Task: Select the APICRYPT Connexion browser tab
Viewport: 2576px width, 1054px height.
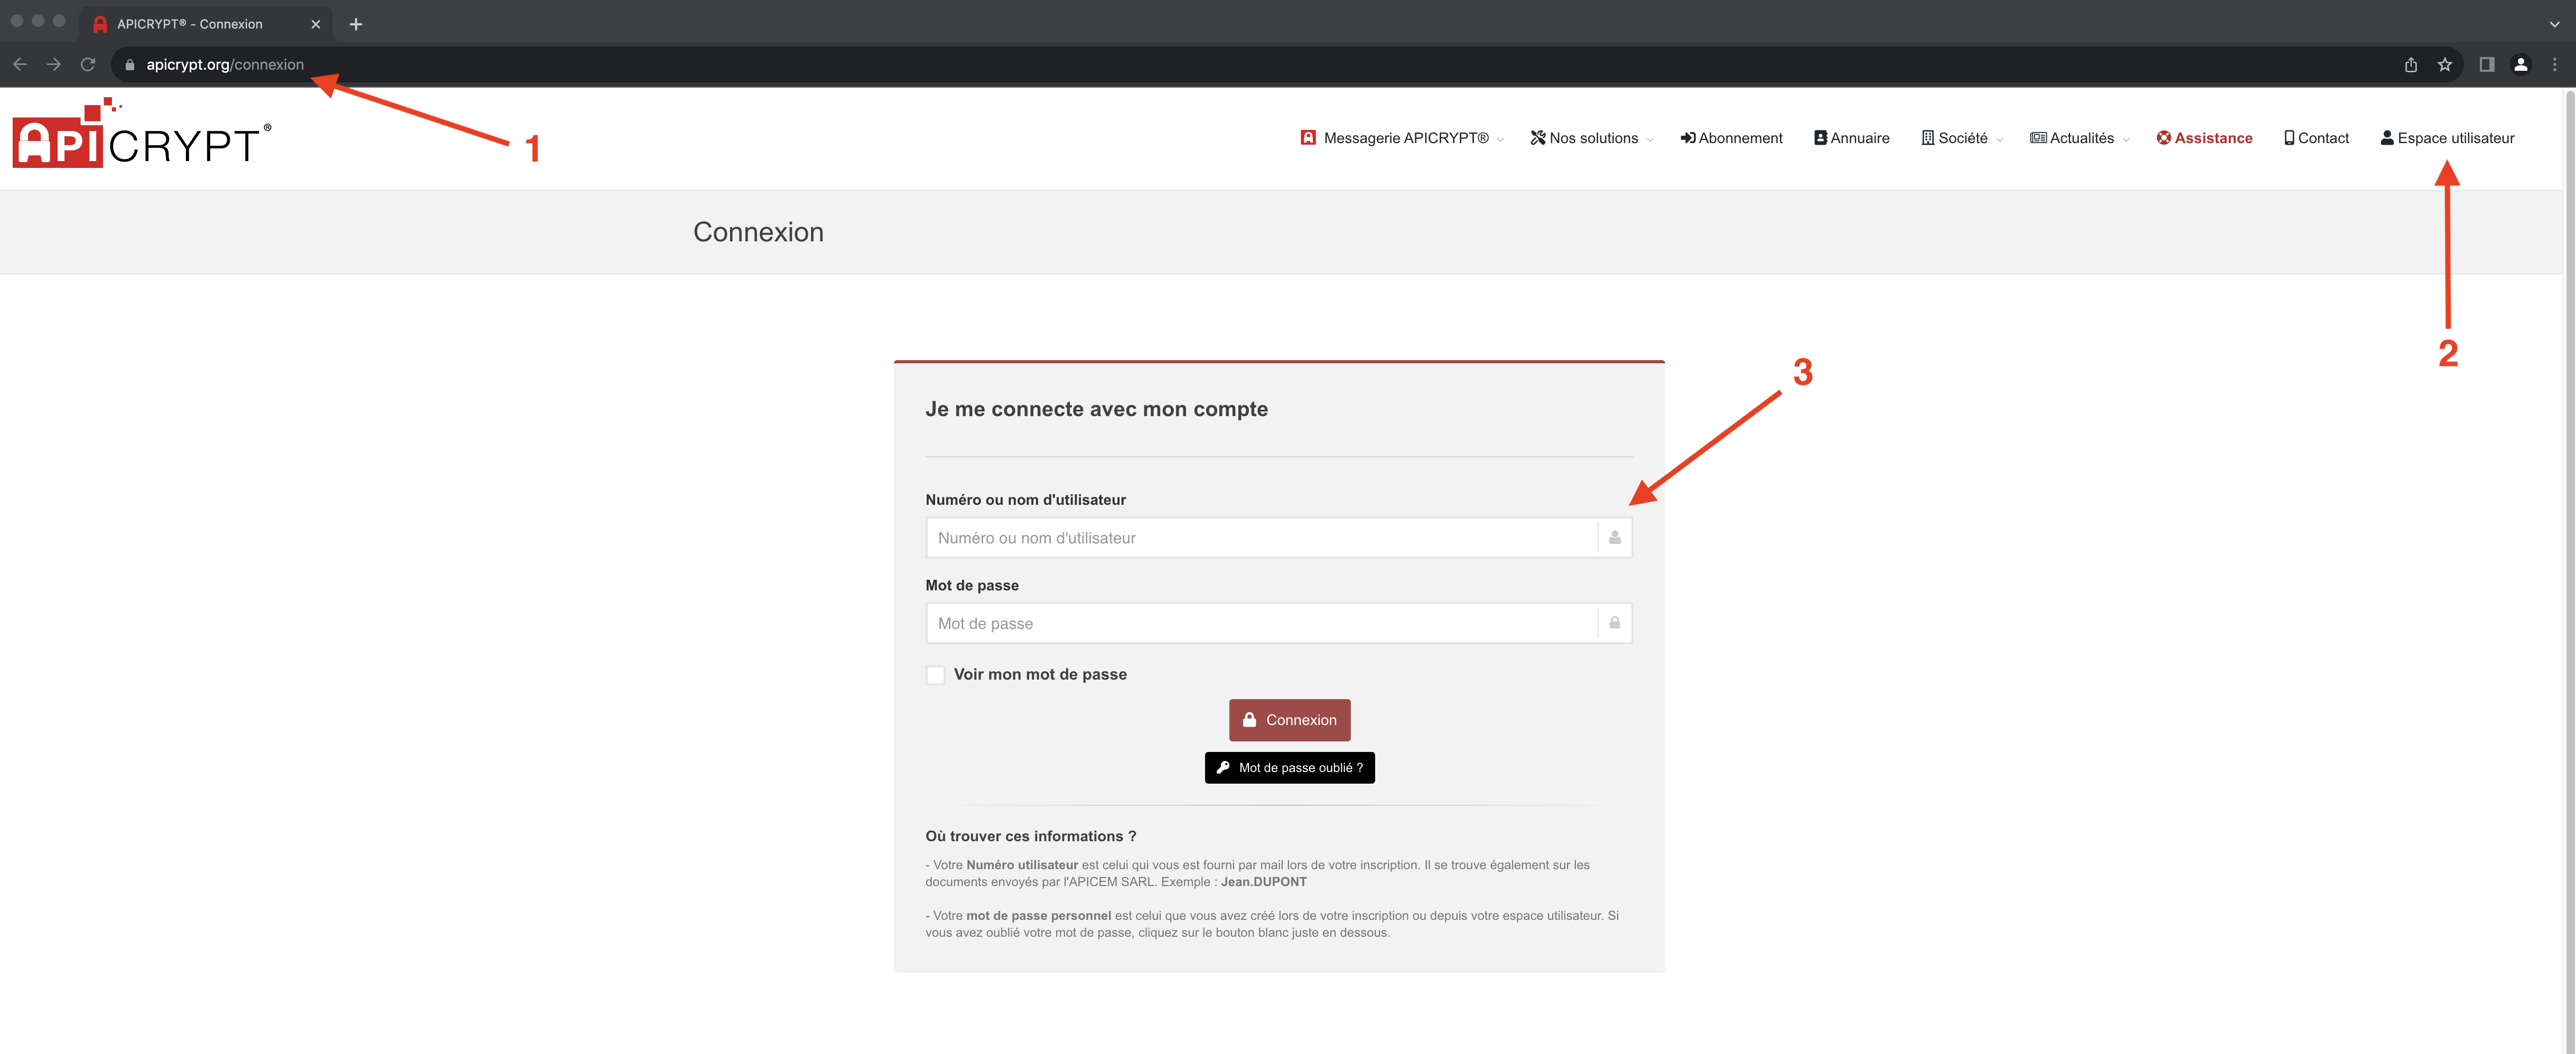Action: coord(205,24)
